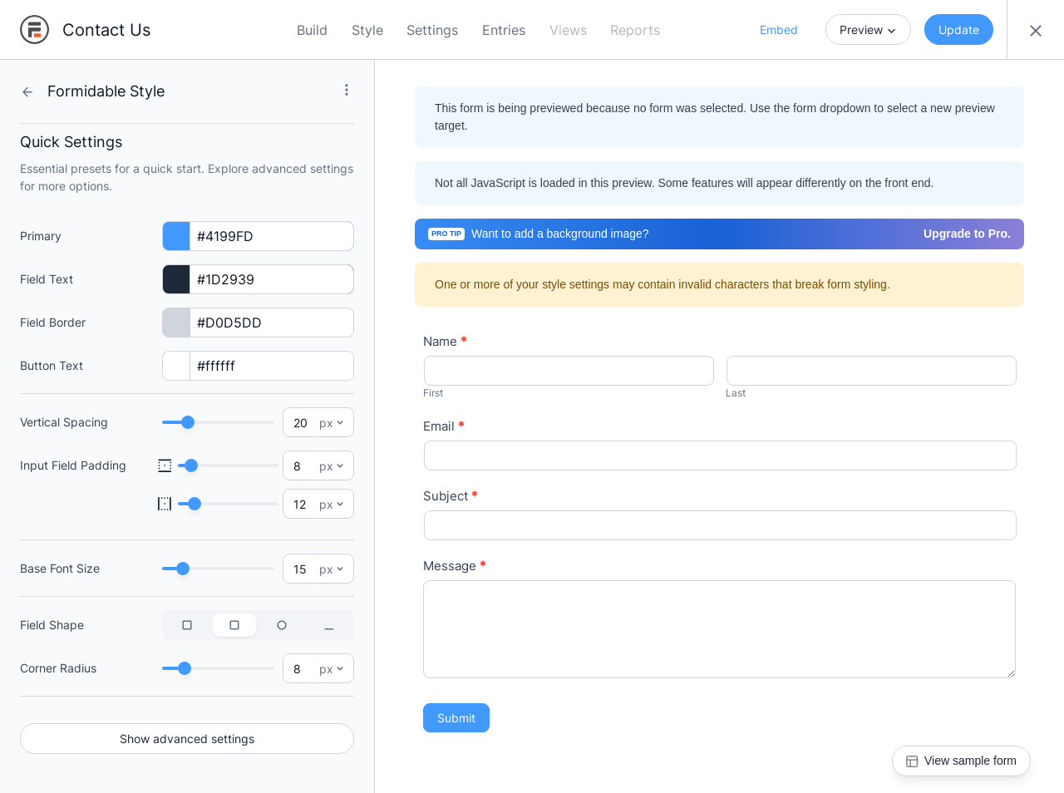Click the horizontal padding icon for Input Field Padding

pos(165,504)
